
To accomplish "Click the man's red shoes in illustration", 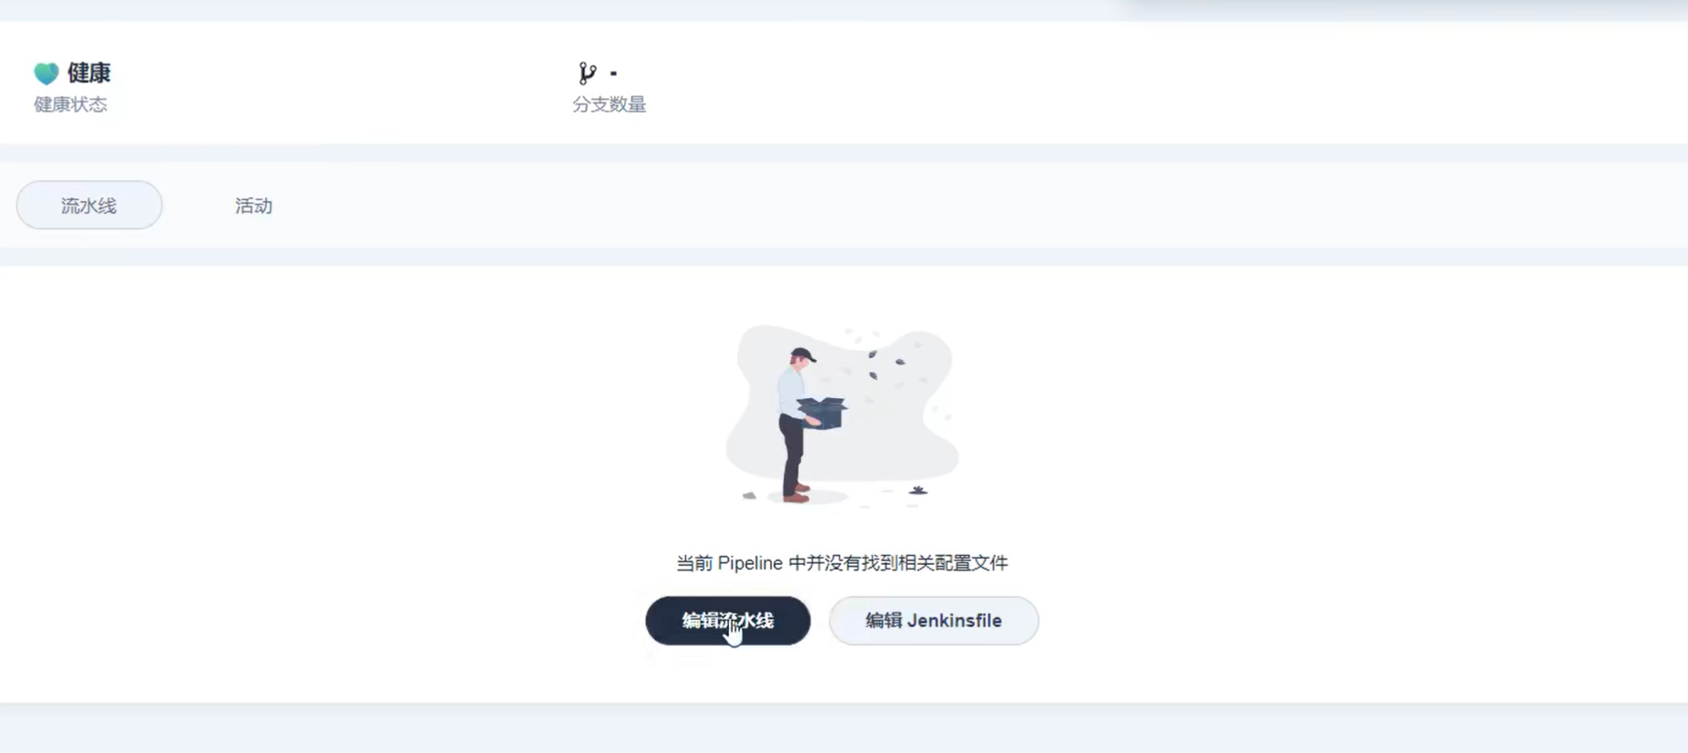I will (796, 493).
